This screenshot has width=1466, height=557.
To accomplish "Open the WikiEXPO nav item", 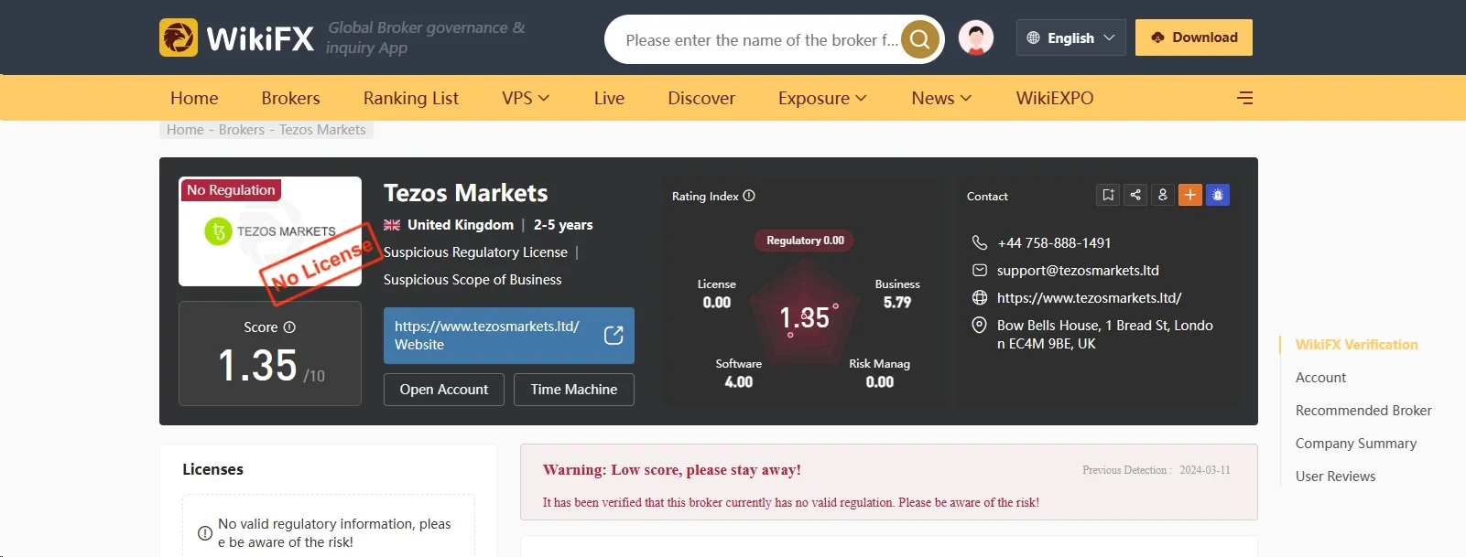I will (1055, 98).
